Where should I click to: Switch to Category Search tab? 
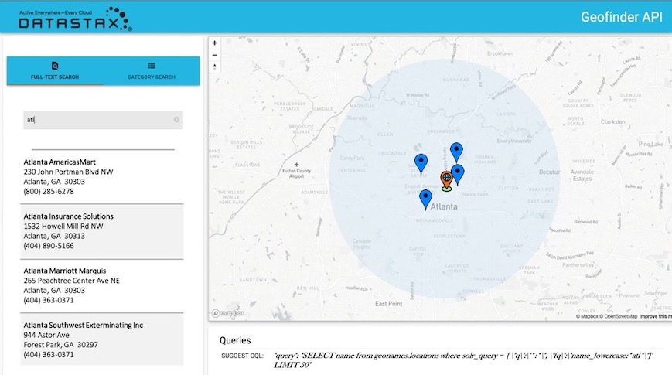coord(152,70)
